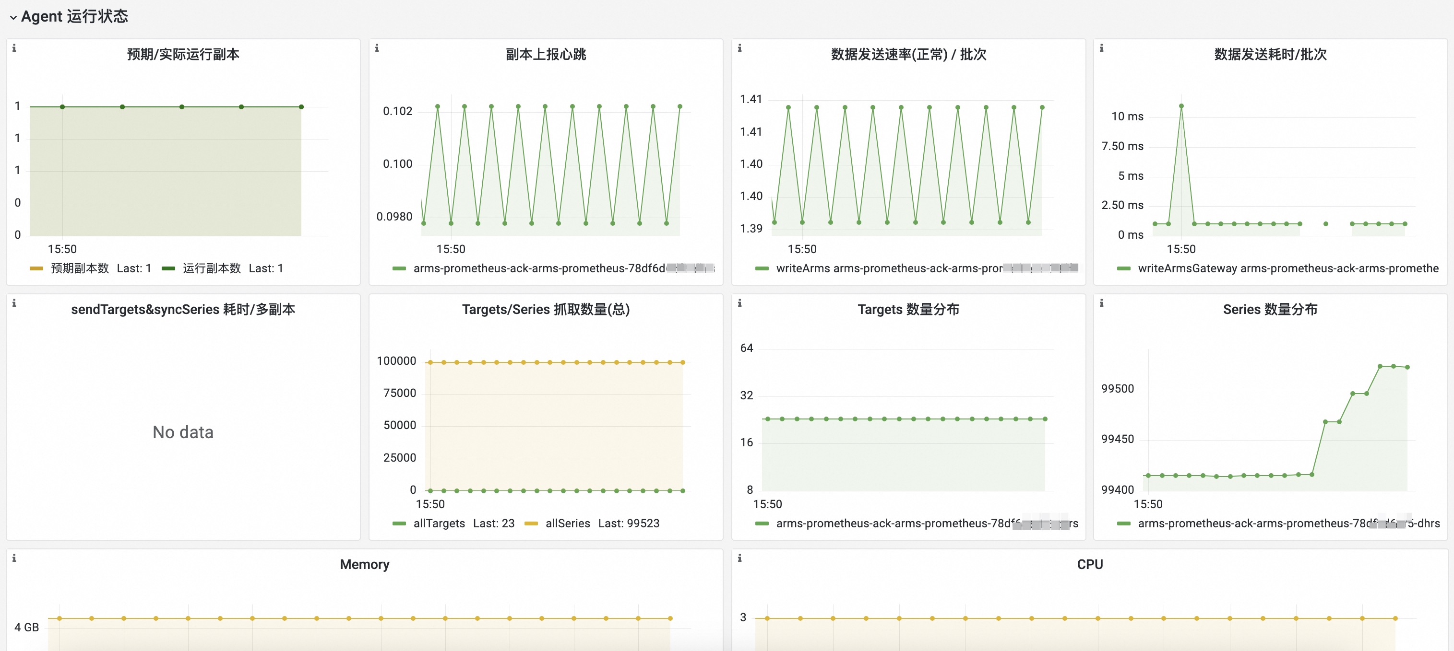This screenshot has width=1454, height=651.
Task: Open info icon on 数据发送耗时/批次 panel
Action: (x=1101, y=48)
